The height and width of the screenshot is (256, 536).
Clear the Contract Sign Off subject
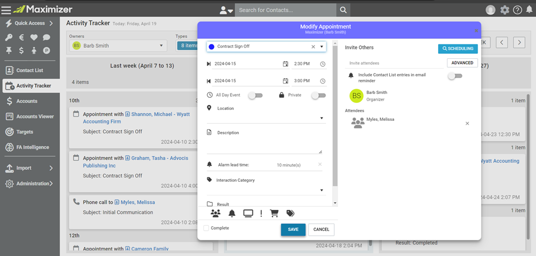pos(313,47)
